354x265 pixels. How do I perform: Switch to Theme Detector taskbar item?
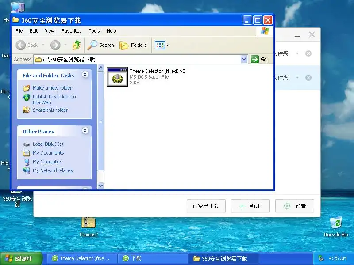(82, 258)
